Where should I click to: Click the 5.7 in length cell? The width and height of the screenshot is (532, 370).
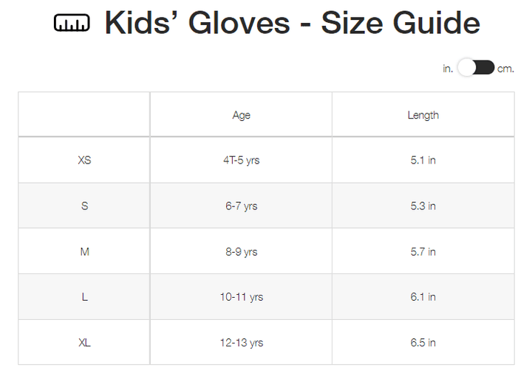(423, 252)
